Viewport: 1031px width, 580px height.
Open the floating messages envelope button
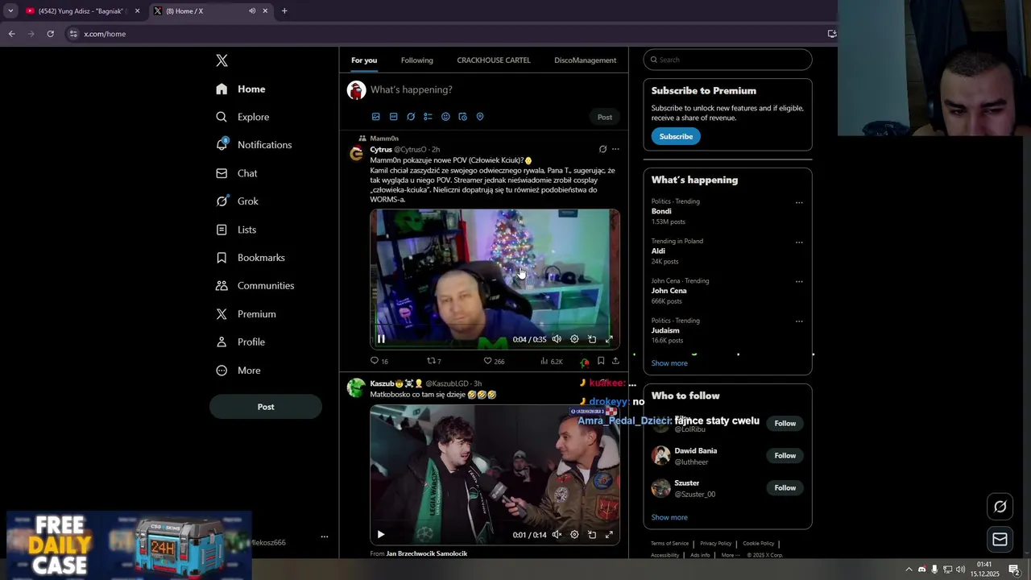point(1000,540)
